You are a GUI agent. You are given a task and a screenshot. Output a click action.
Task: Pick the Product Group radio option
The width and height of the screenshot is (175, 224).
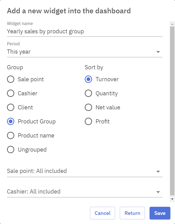tap(11, 122)
